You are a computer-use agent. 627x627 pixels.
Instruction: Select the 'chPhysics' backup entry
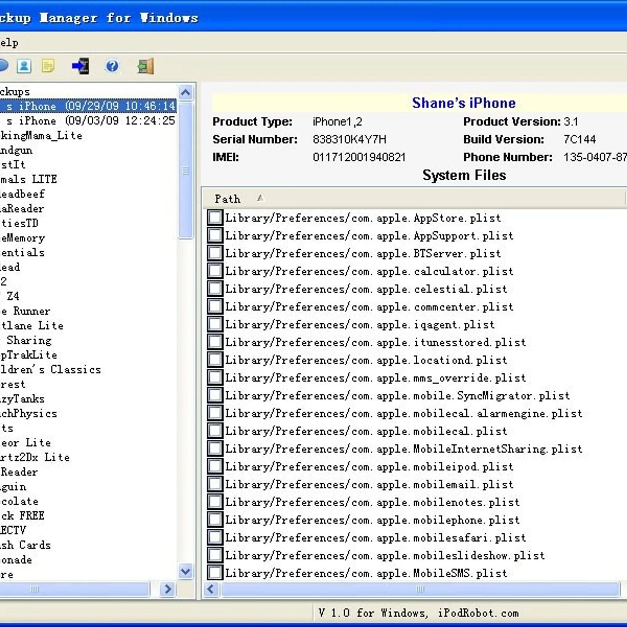(29, 413)
